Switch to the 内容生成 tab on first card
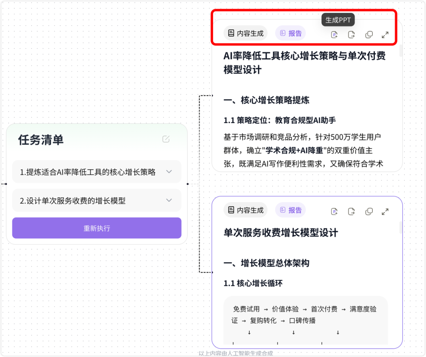Screen dimensions: 426x357 245,33
